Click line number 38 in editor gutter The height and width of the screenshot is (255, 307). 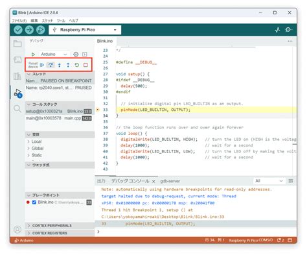(x=106, y=140)
